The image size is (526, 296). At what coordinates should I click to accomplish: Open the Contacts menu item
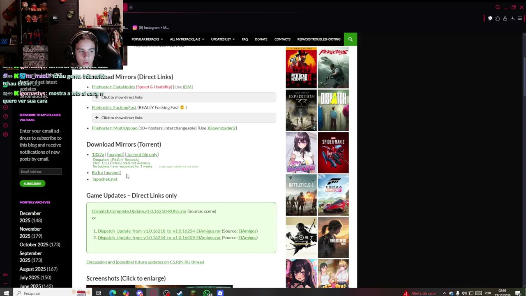coord(282,39)
